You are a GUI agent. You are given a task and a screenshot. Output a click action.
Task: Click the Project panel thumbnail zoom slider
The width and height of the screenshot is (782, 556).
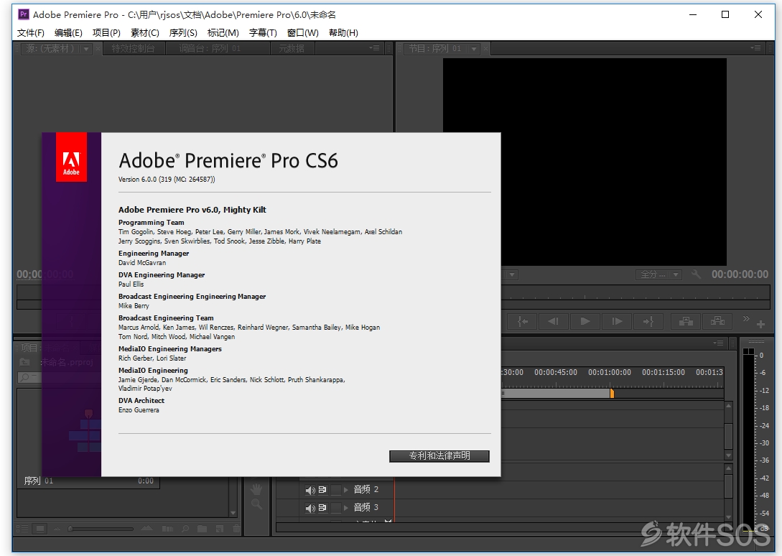[101, 529]
